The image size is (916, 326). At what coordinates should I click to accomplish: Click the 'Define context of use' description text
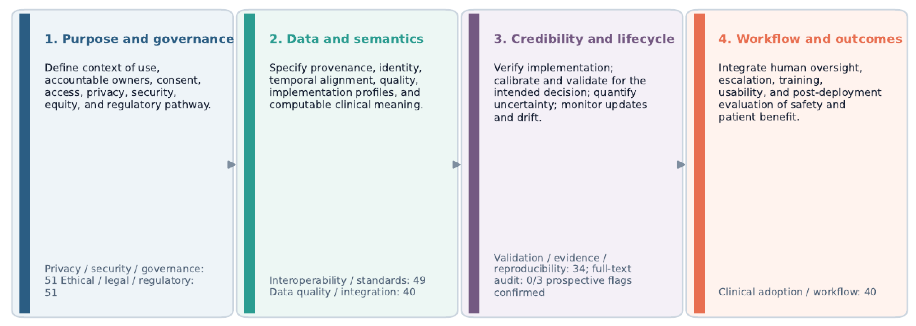pyautogui.click(x=128, y=86)
